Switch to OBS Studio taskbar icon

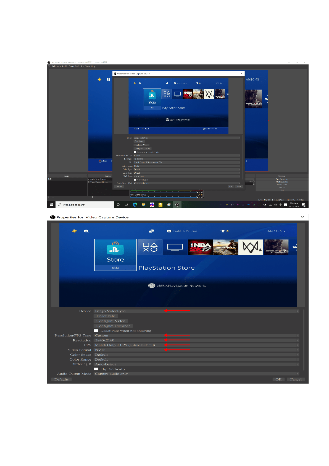pyautogui.click(x=177, y=205)
